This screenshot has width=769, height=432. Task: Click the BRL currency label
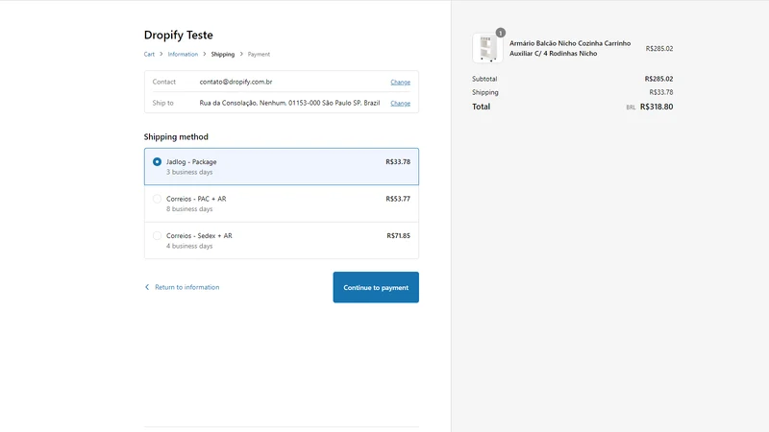tap(631, 108)
